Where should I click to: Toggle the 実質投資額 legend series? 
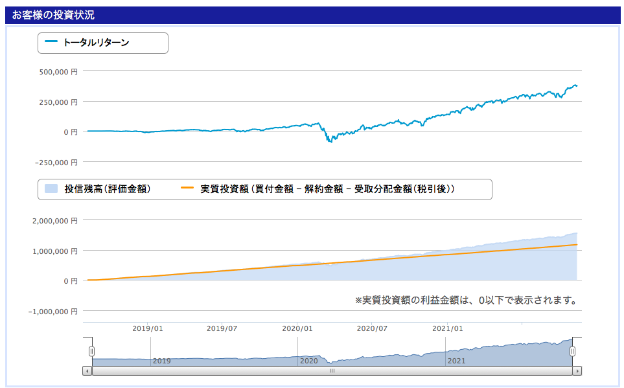(x=318, y=188)
